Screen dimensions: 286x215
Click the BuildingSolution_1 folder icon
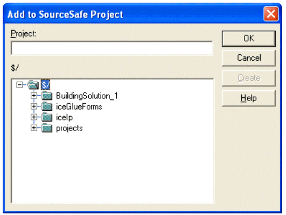tap(47, 96)
